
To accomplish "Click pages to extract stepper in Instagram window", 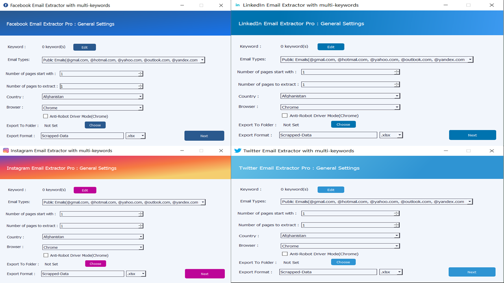I will coord(141,226).
